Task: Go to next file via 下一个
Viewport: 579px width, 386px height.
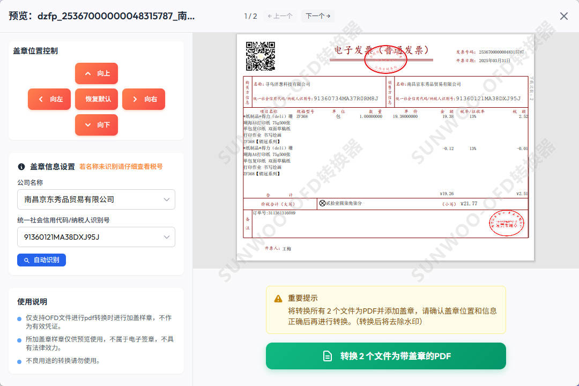Action: pyautogui.click(x=317, y=16)
